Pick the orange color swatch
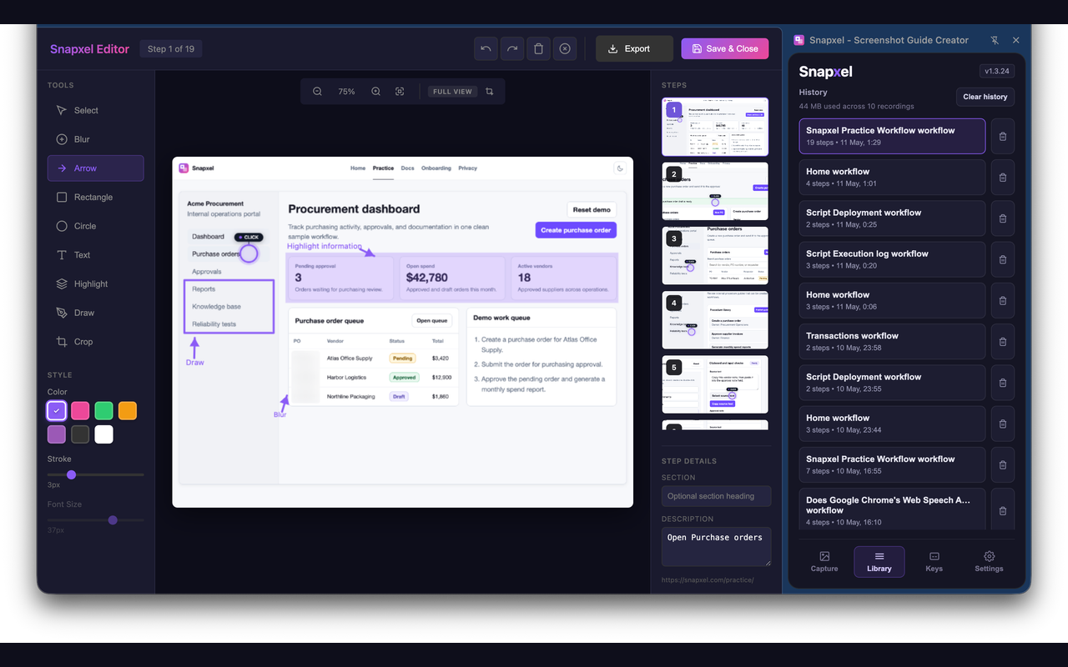Screen dimensions: 1068x667 (127, 410)
